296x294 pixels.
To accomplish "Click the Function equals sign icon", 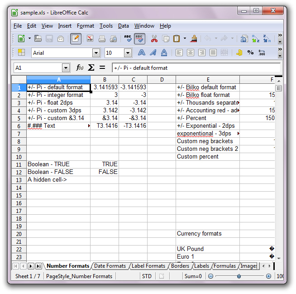I will 102,67.
